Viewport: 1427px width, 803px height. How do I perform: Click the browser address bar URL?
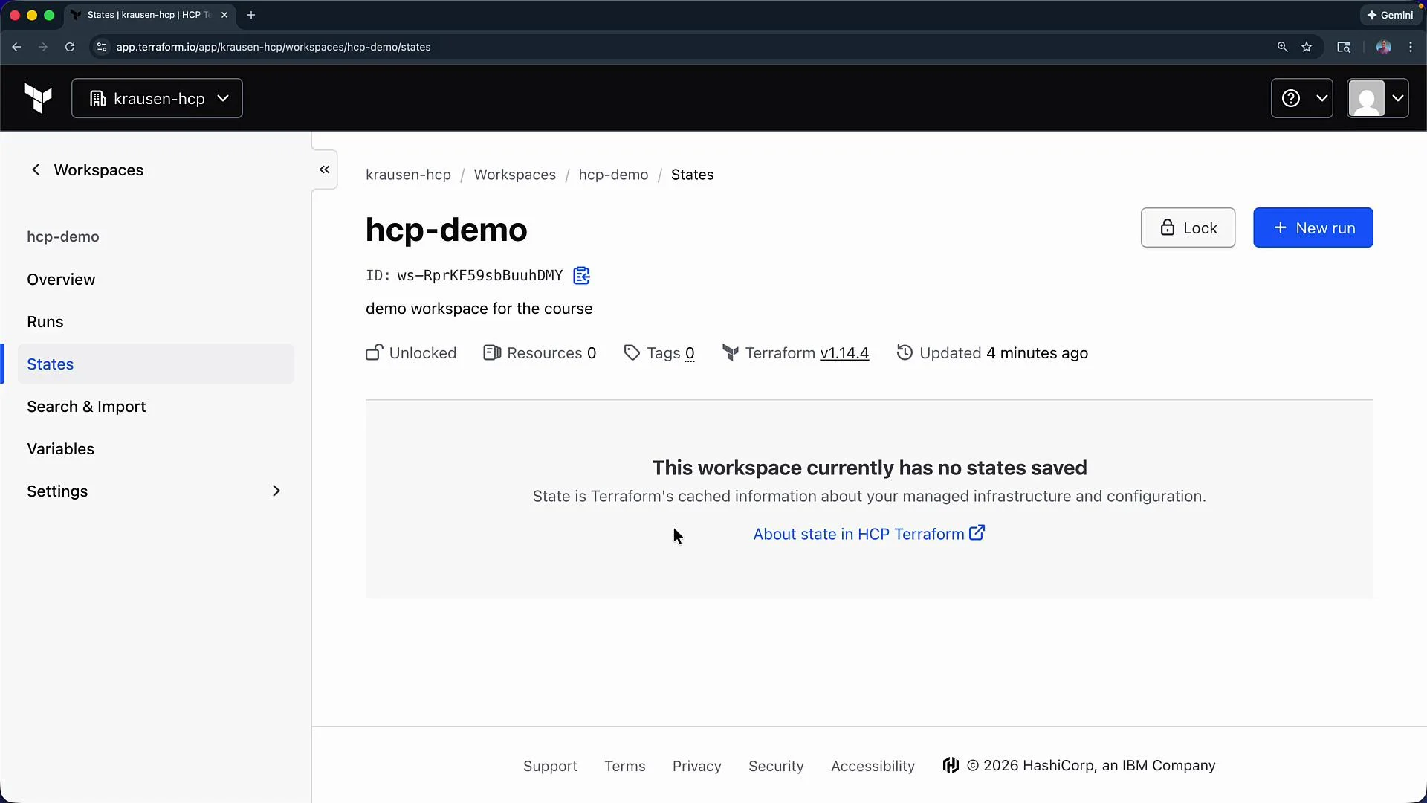tap(274, 47)
